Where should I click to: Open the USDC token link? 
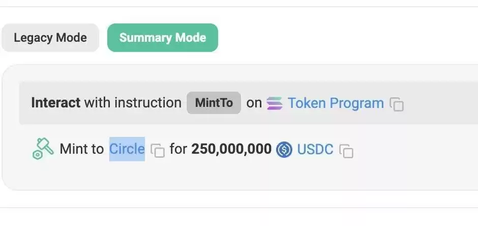(315, 150)
